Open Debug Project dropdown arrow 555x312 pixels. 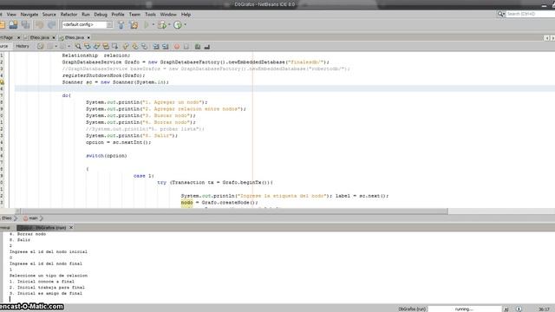(x=169, y=25)
